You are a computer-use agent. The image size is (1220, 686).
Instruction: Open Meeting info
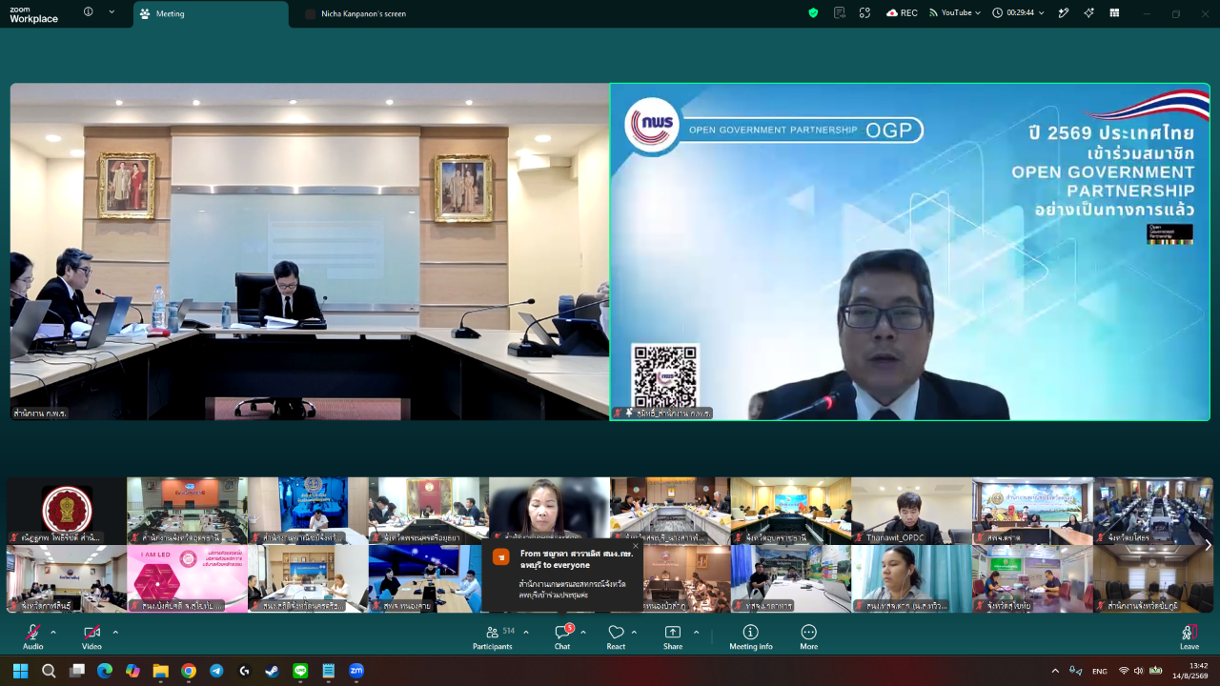751,636
